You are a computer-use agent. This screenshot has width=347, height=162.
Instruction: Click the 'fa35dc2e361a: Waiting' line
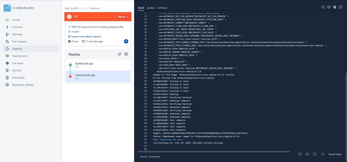[x=166, y=94]
